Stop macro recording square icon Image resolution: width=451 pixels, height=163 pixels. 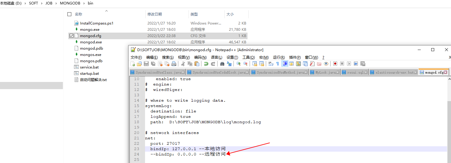[x=342, y=64]
